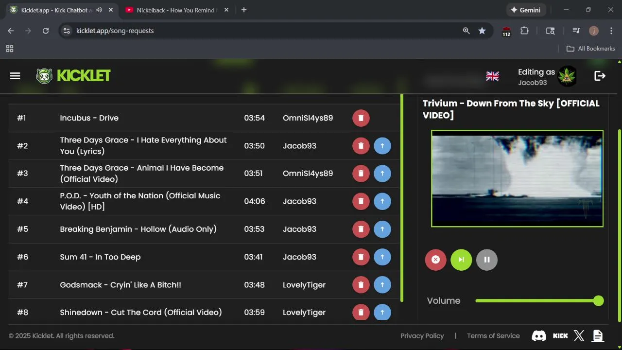Viewport: 622px width, 350px height.
Task: Click the Volume slider handle
Action: point(599,301)
